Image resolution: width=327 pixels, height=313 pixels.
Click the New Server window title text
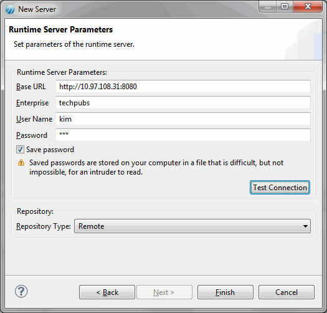point(37,9)
